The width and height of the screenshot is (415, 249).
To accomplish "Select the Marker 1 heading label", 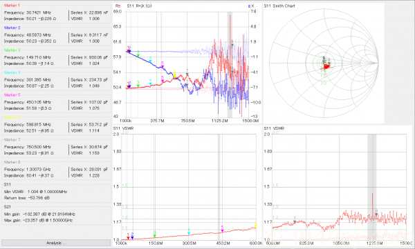I will (12, 6).
